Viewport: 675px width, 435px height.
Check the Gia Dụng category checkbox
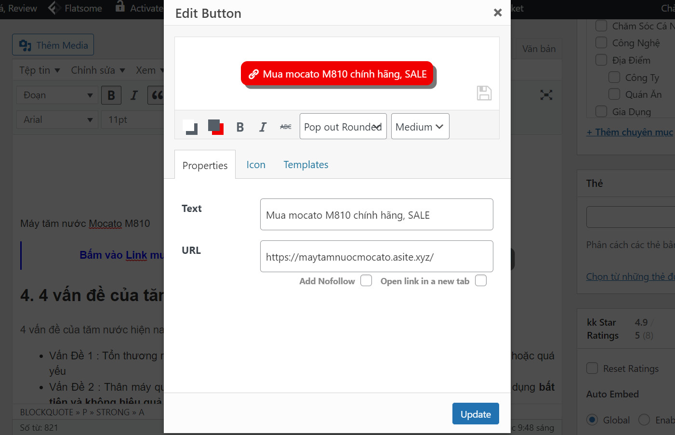coord(601,111)
